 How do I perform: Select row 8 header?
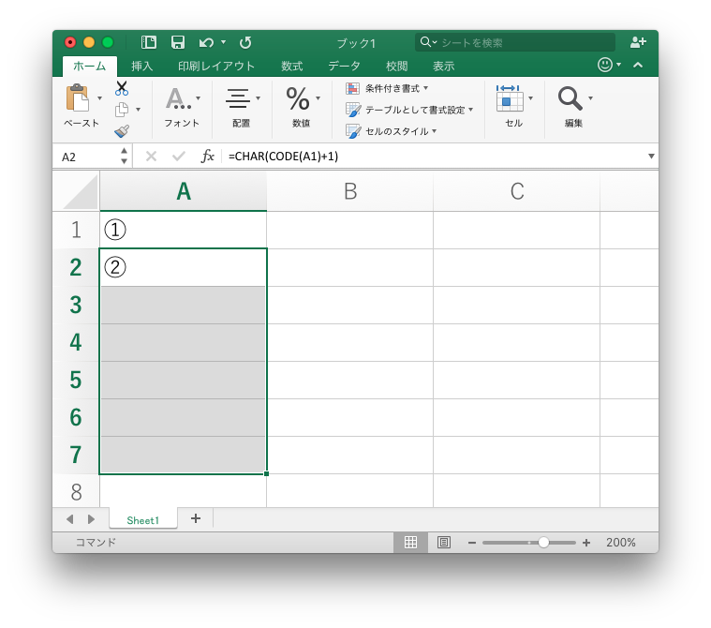[x=76, y=492]
